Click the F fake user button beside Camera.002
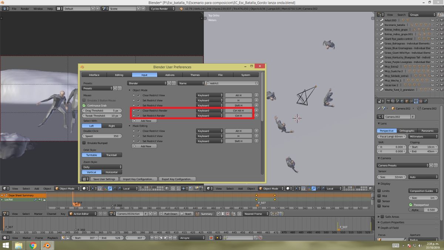 (x=413, y=117)
